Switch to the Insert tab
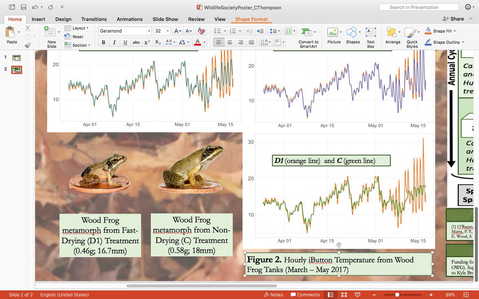The image size is (479, 299). [38, 19]
